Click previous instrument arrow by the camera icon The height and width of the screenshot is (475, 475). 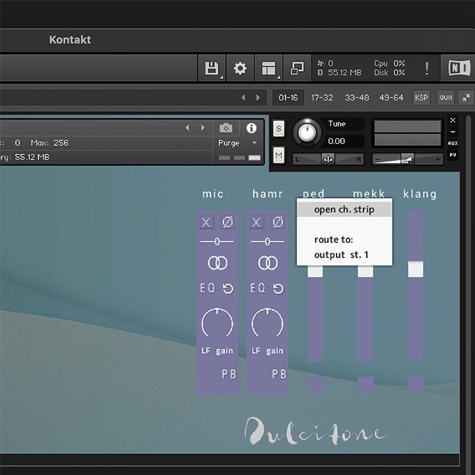click(187, 128)
